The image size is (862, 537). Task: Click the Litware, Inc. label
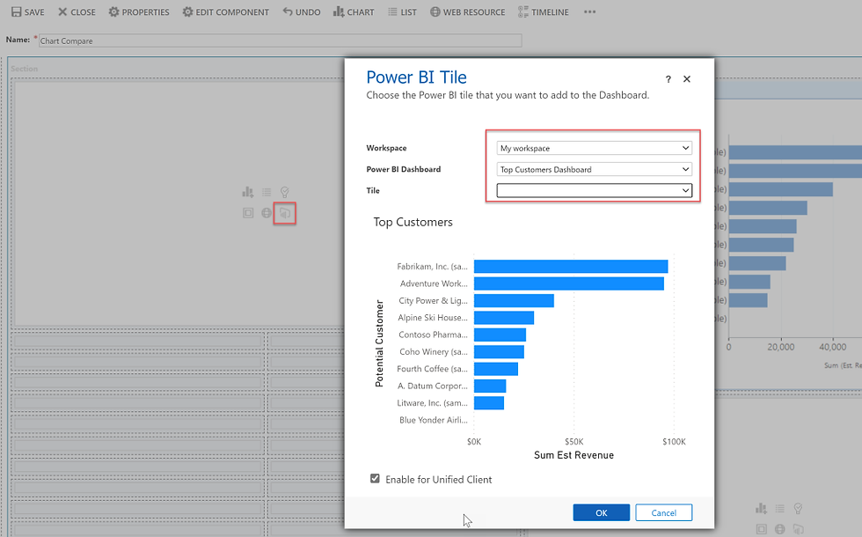tap(432, 403)
